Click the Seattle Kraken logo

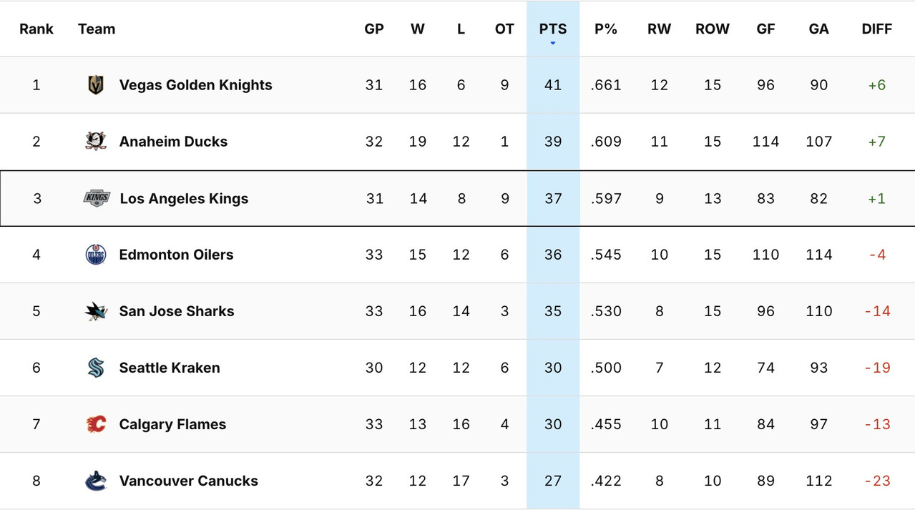point(95,368)
